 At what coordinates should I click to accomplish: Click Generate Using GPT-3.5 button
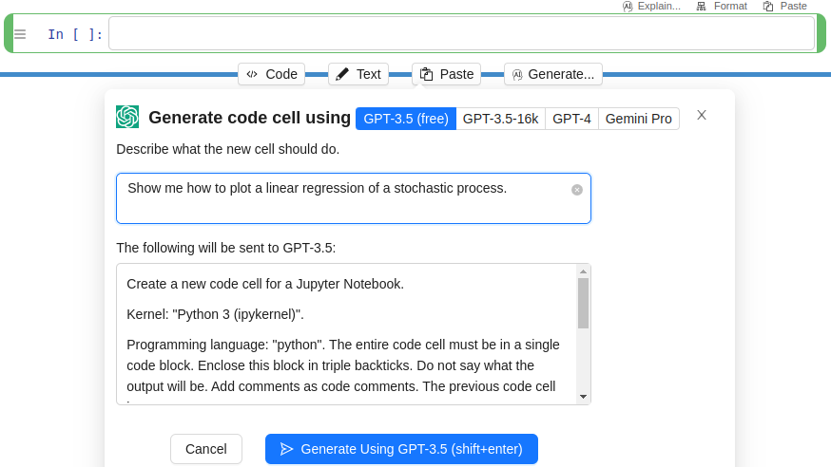(x=401, y=449)
